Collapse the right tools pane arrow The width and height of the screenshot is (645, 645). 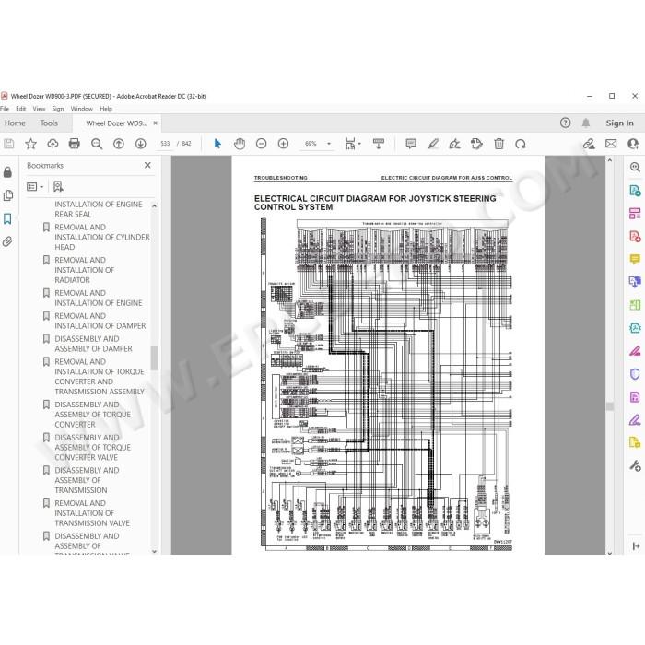(636, 545)
